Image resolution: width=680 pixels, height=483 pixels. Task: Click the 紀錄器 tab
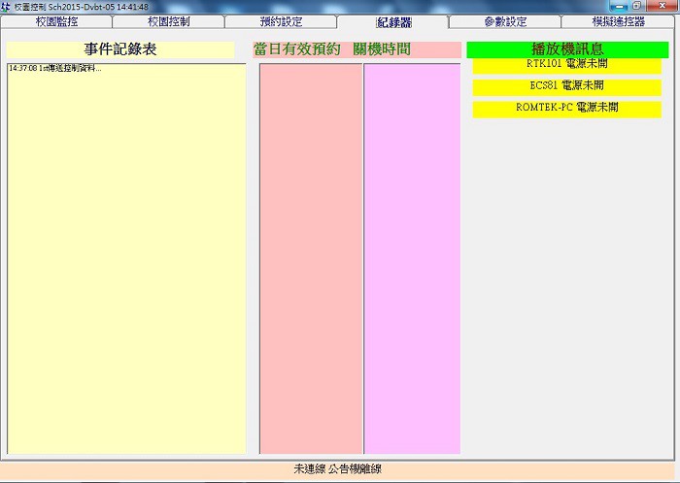tap(393, 21)
